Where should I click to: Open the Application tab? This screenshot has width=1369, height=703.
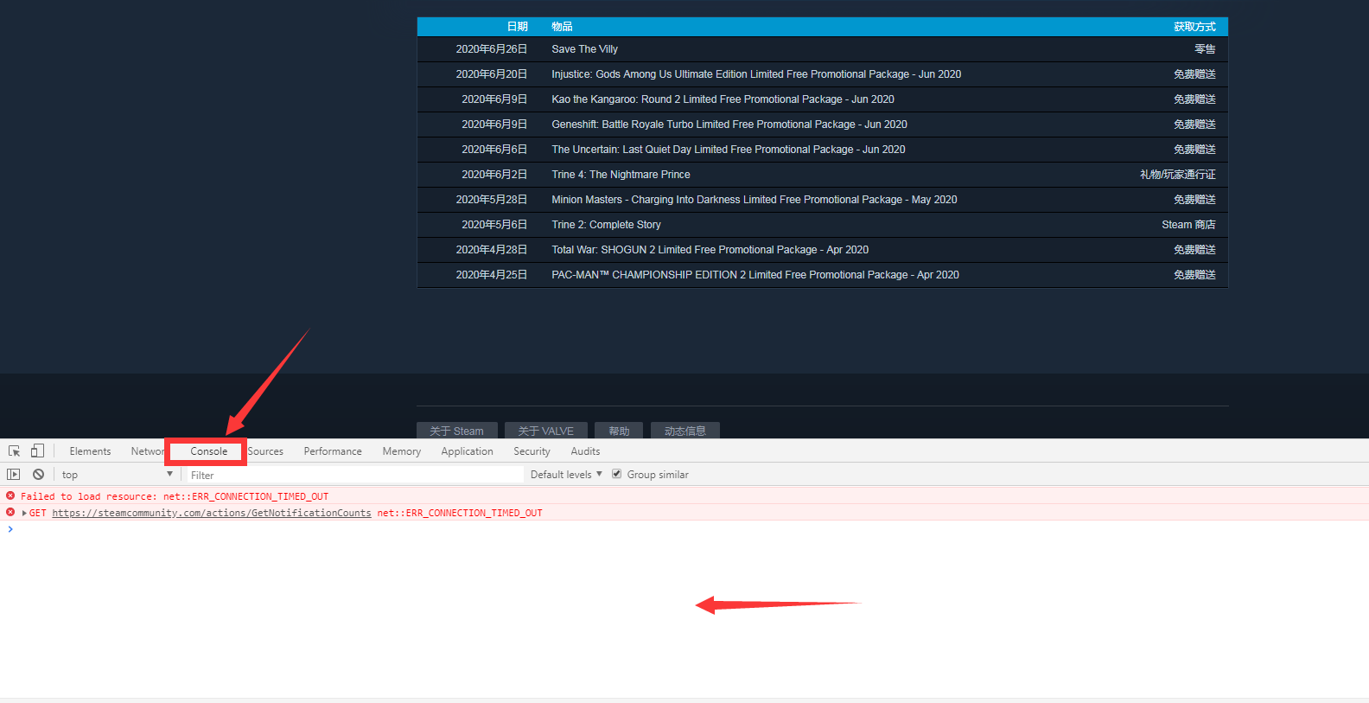467,451
